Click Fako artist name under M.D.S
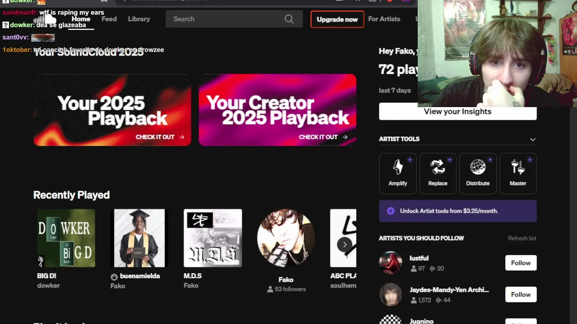This screenshot has width=577, height=324. [x=191, y=286]
